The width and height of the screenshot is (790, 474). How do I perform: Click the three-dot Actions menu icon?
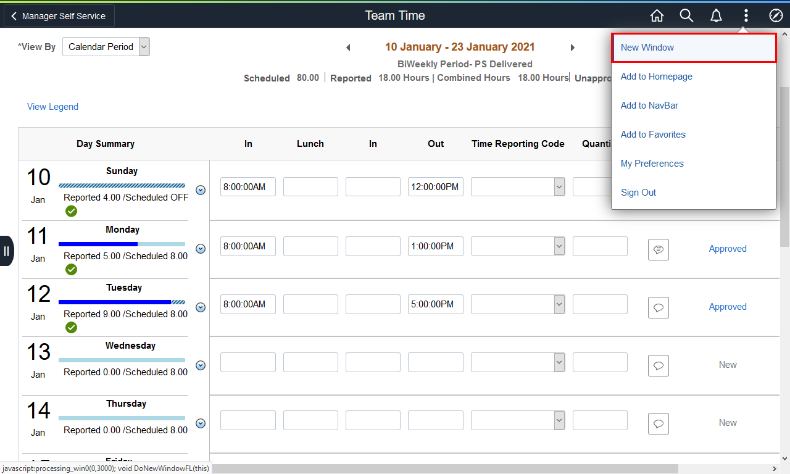tap(746, 16)
